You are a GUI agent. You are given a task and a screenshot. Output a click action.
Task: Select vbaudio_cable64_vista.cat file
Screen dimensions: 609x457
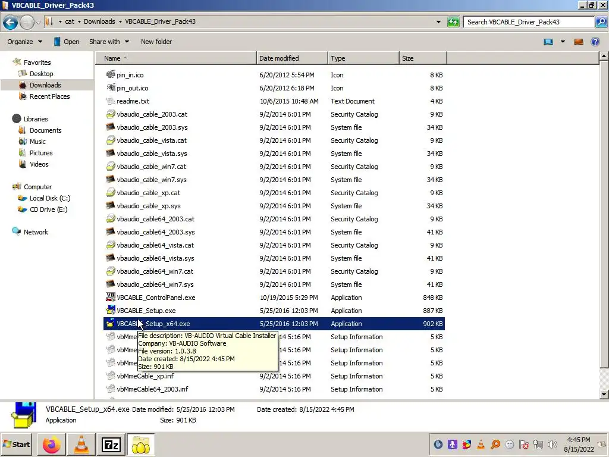[x=155, y=245]
